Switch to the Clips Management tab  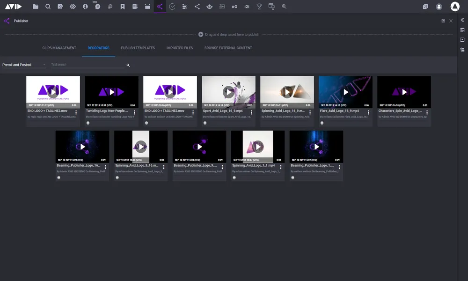point(59,48)
